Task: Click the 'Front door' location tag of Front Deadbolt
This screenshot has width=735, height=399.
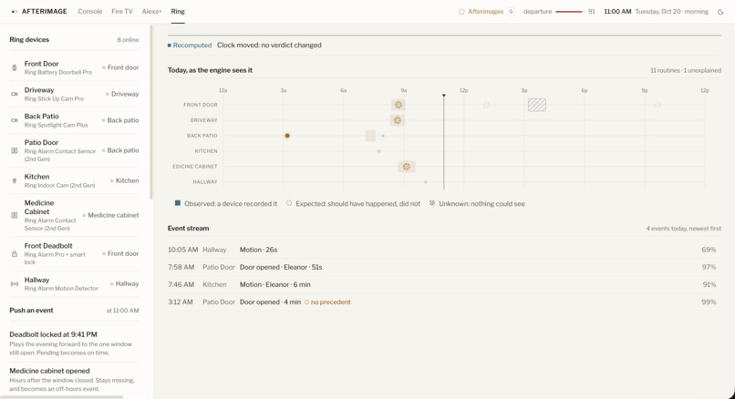Action: point(120,253)
